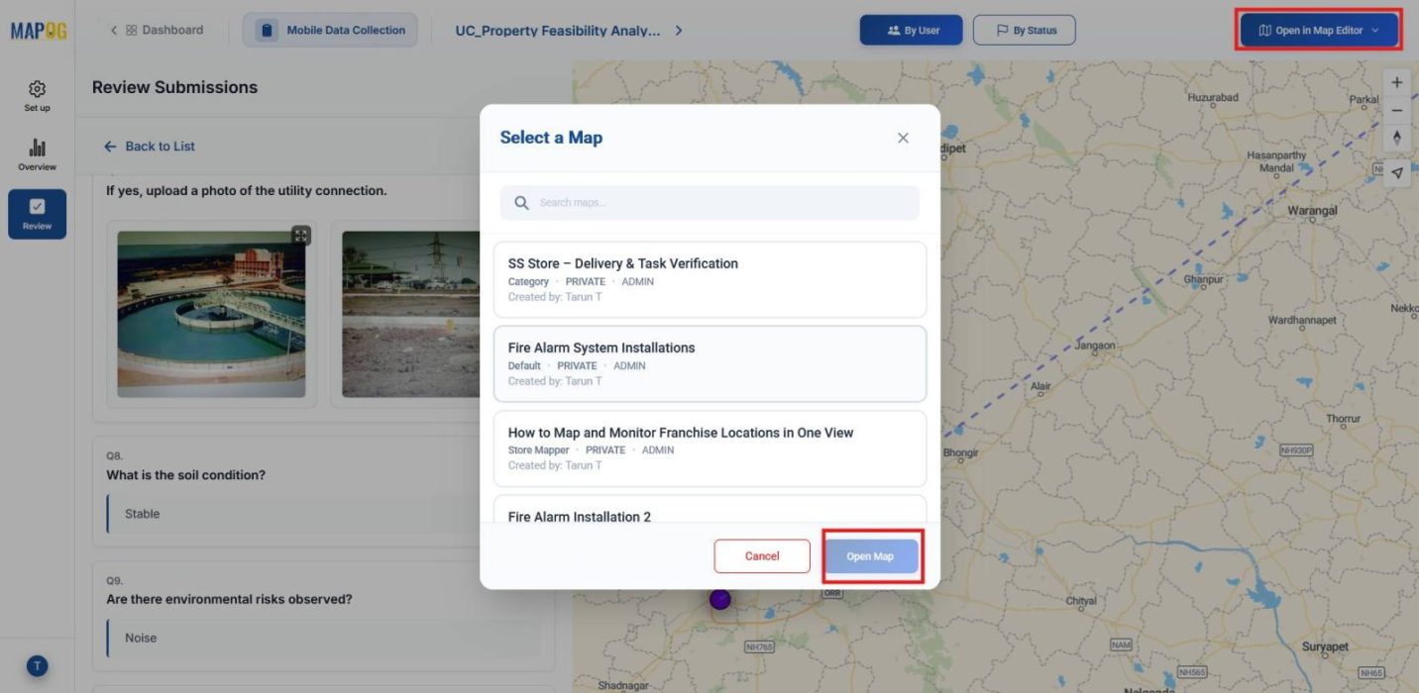Image resolution: width=1419 pixels, height=693 pixels.
Task: Choose the Franchise Locations map option
Action: (x=709, y=447)
